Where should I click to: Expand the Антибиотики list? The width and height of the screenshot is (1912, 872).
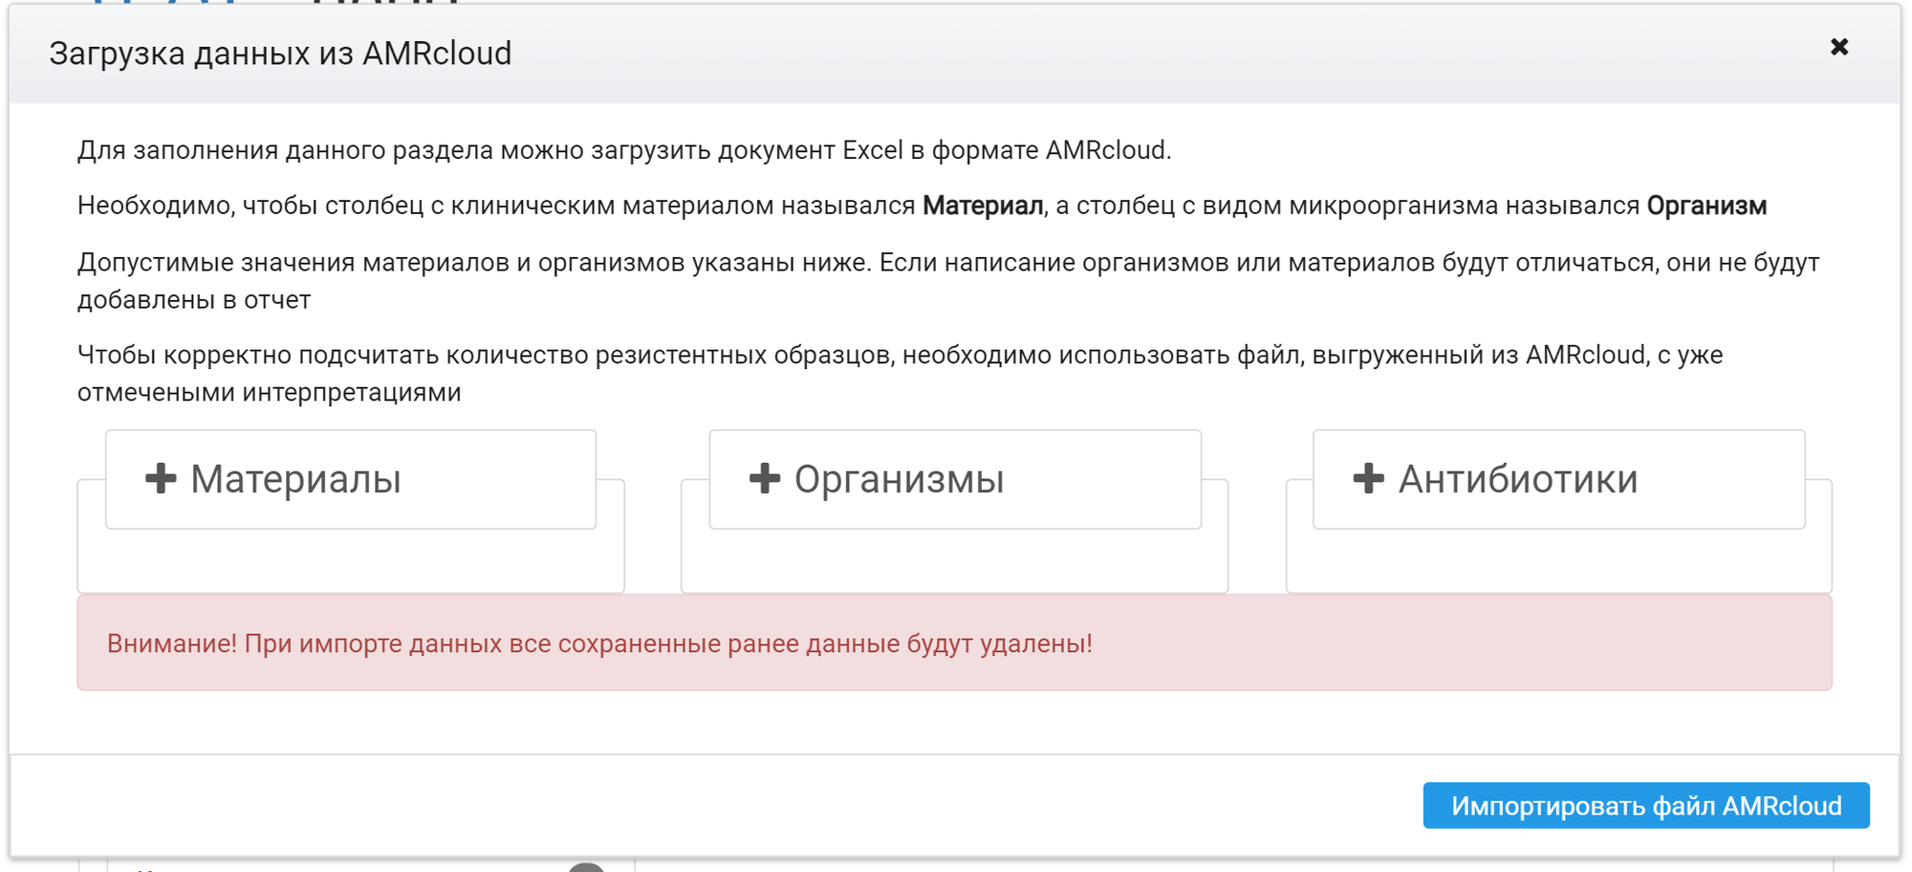1559,479
